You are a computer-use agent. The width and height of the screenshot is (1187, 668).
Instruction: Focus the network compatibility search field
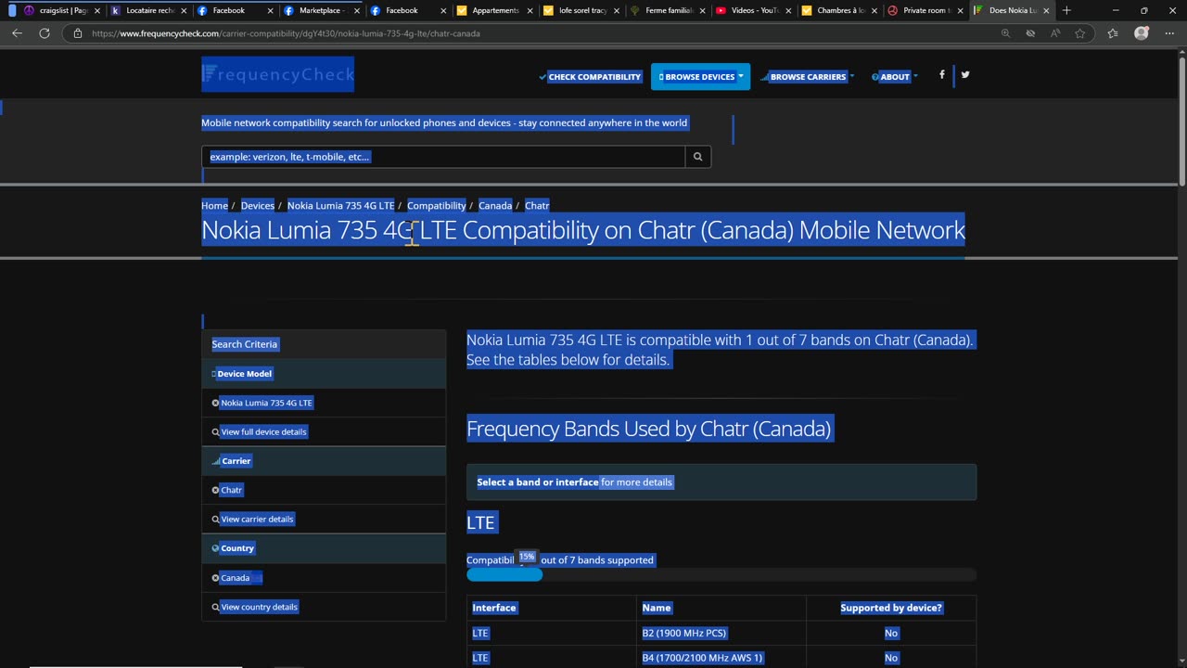coord(443,157)
